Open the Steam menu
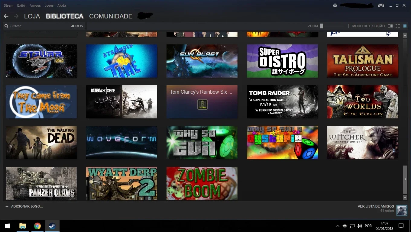Image resolution: width=411 pixels, height=232 pixels. (8, 5)
